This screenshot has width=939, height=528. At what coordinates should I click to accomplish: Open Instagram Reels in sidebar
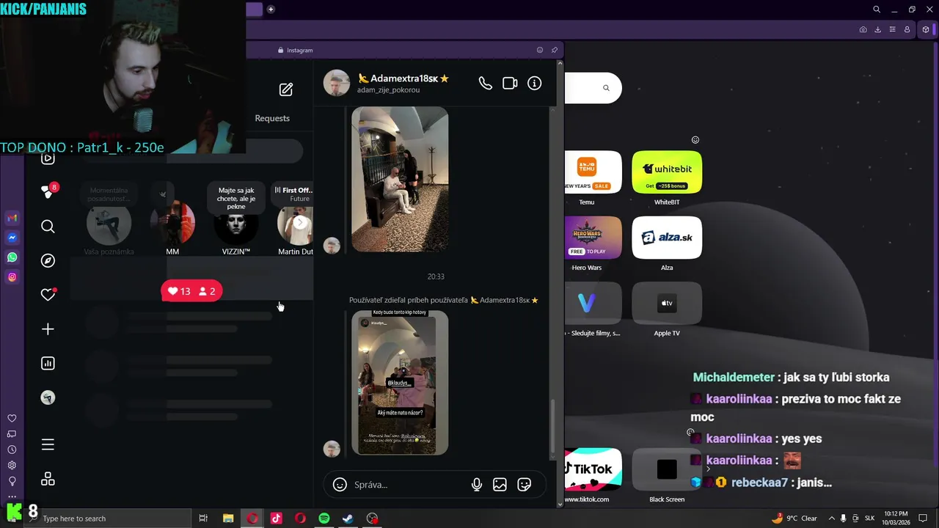click(48, 158)
